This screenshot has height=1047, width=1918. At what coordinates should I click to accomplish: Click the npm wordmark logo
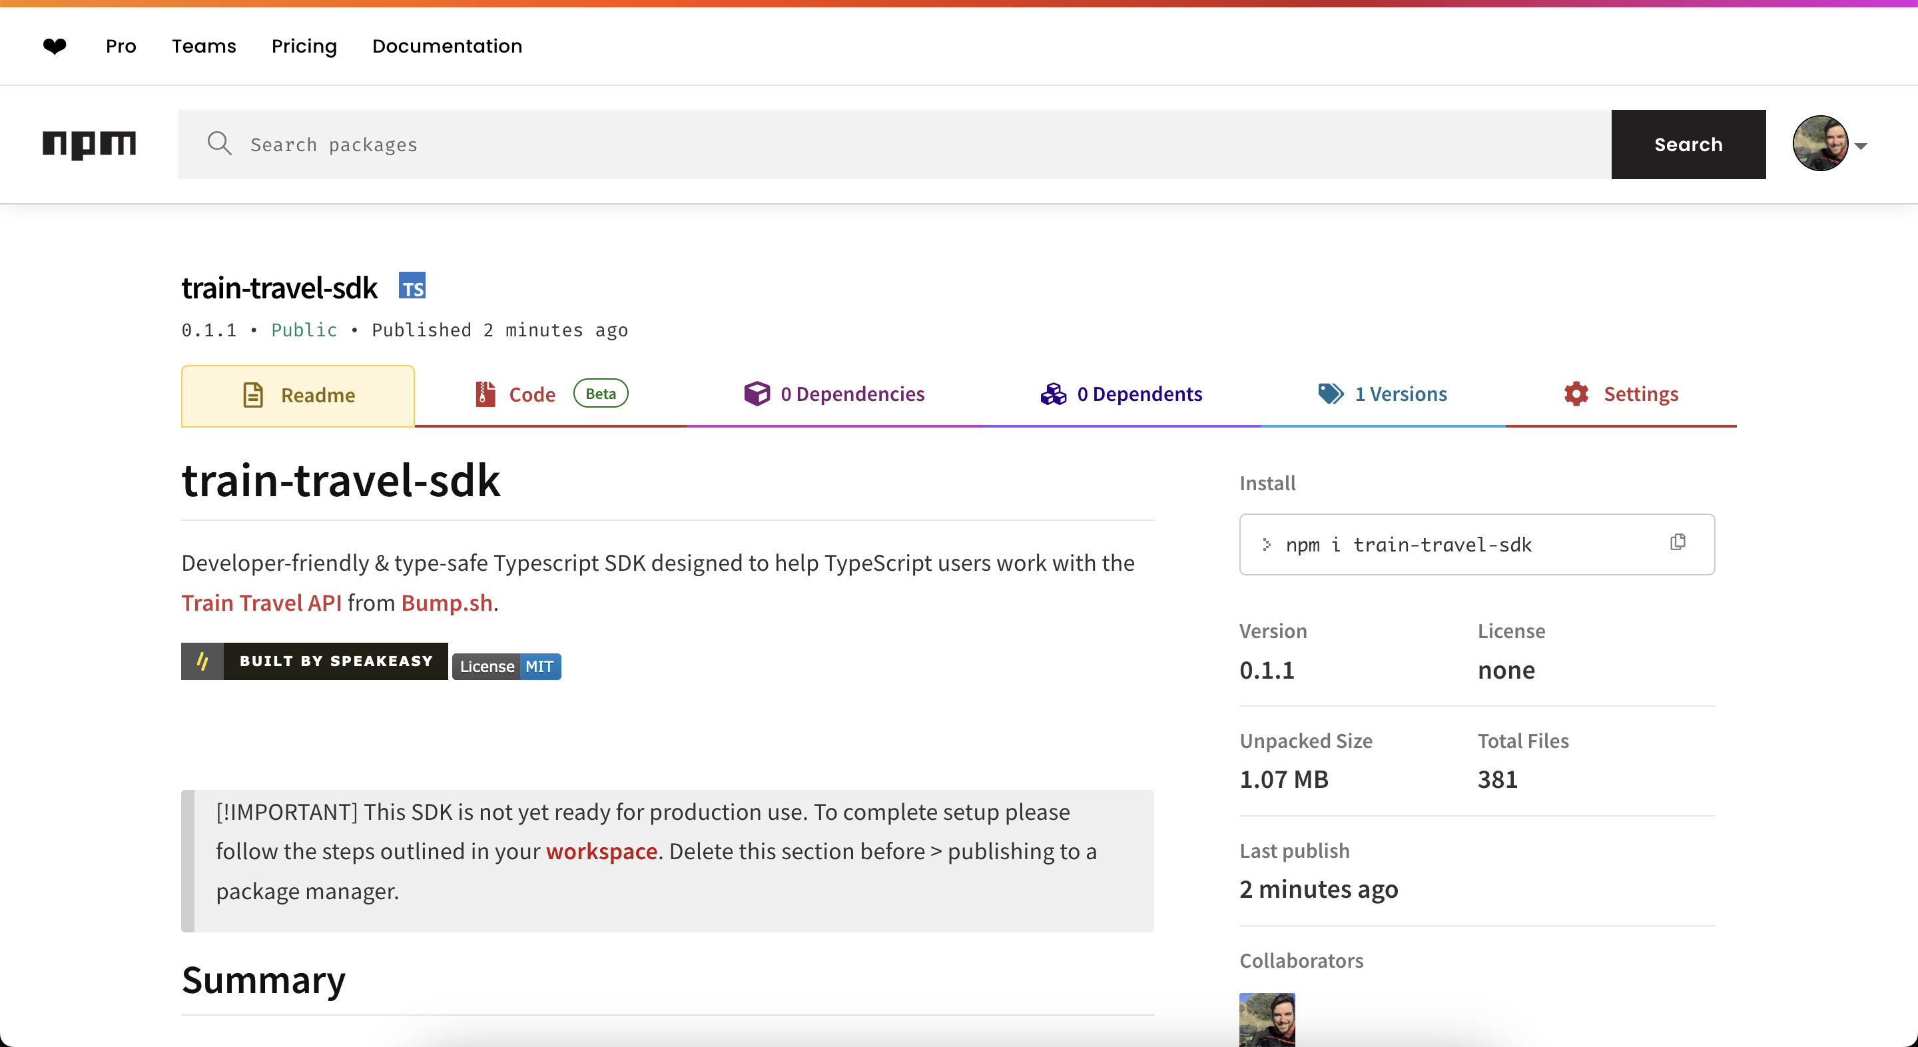[x=89, y=144]
